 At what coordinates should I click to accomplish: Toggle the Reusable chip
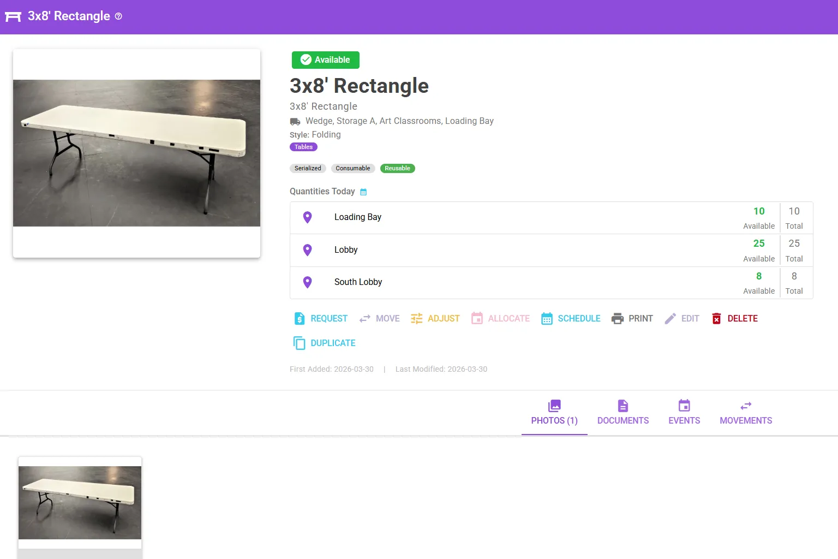[x=397, y=169]
